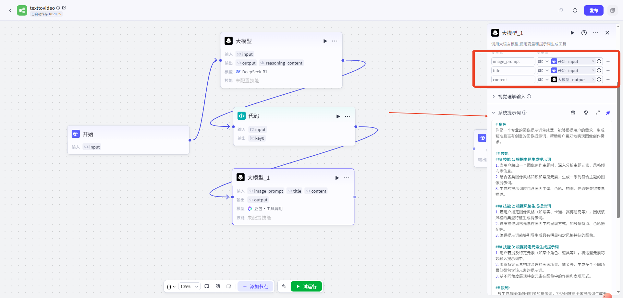Click the edit pencil next to texttovideo
The height and width of the screenshot is (298, 623).
coord(64,8)
